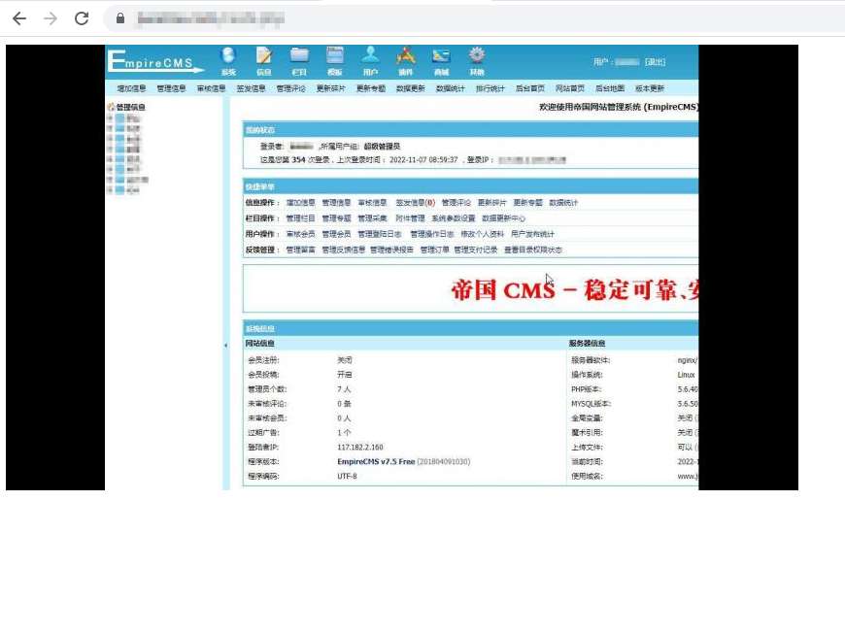Collapse the left sidebar with the arrow handle
The width and height of the screenshot is (845, 634).
tap(225, 346)
